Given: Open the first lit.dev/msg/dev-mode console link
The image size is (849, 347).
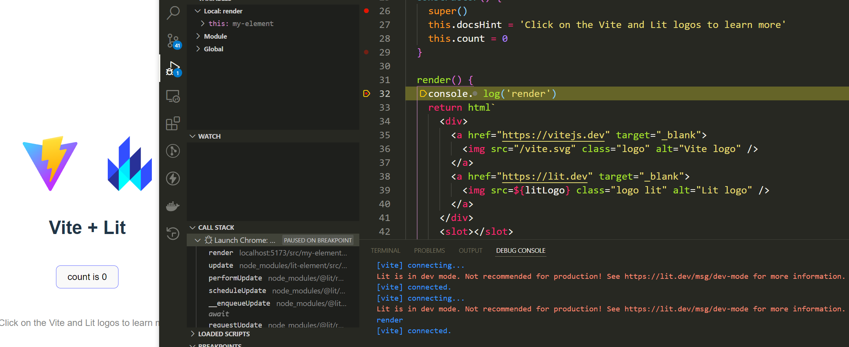Looking at the screenshot, I should tap(686, 276).
